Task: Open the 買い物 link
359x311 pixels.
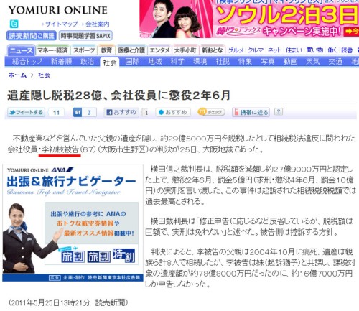Action: click(314, 50)
